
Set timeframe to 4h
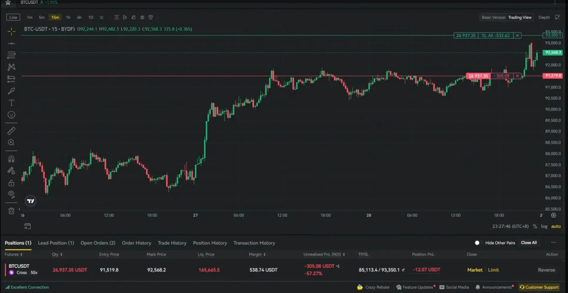[x=79, y=17]
